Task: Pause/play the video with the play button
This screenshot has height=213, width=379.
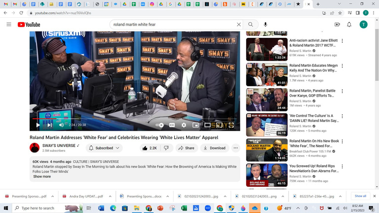Action: (x=38, y=125)
